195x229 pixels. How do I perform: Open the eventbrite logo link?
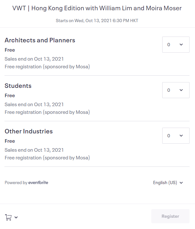[38, 182]
